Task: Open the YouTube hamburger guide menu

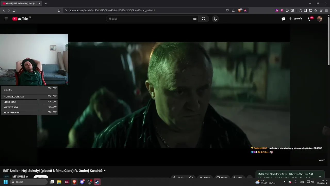Action: click(x=6, y=19)
